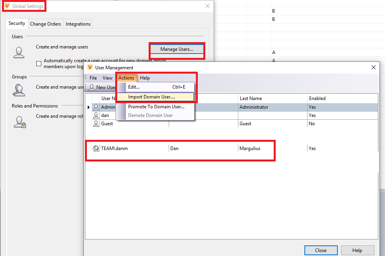Choose Promote To Domain User...
The width and height of the screenshot is (385, 256).
[156, 107]
